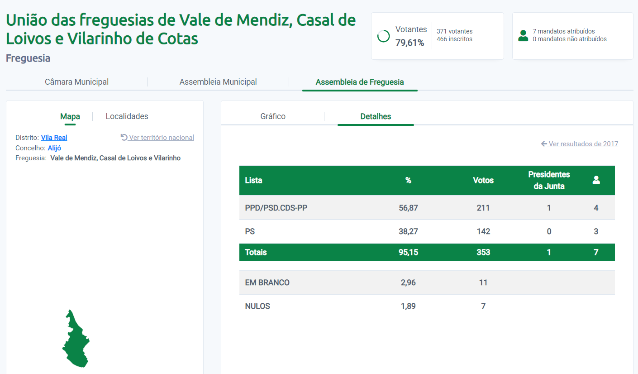Viewport: 638px width, 374px height.
Task: Click the Votos column header
Action: pyautogui.click(x=483, y=180)
